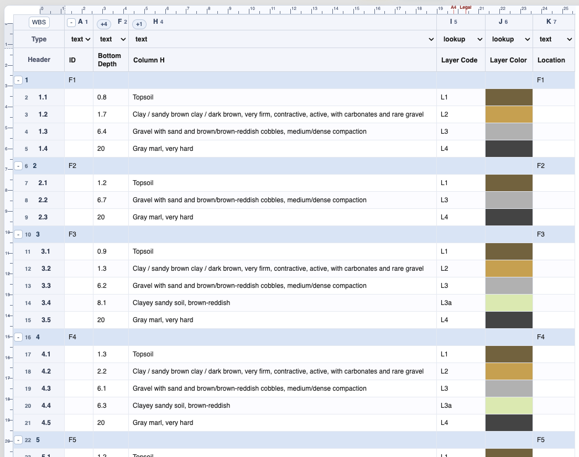The image size is (579, 457).
Task: Click light green color swatch in row 3.4
Action: [509, 303]
